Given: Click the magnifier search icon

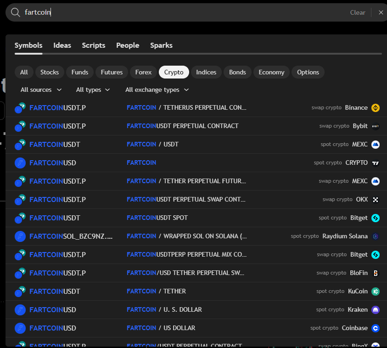Looking at the screenshot, I should 15,12.
